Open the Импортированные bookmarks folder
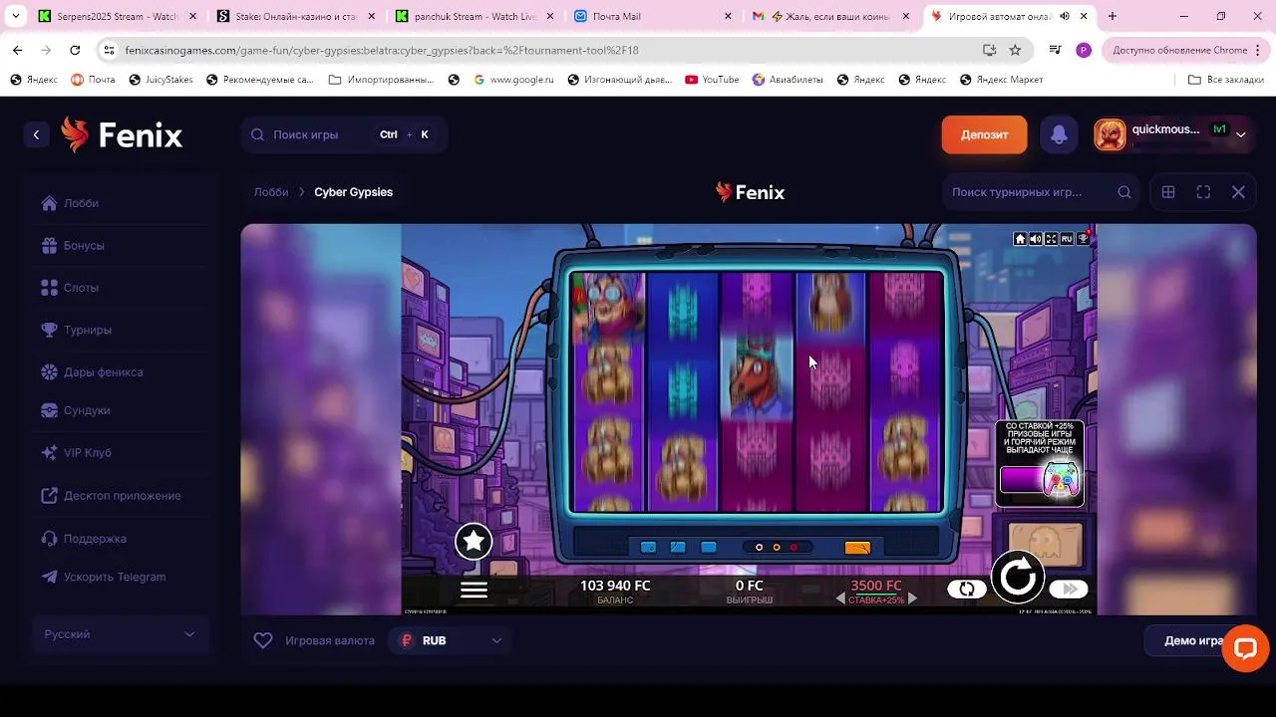 [382, 80]
